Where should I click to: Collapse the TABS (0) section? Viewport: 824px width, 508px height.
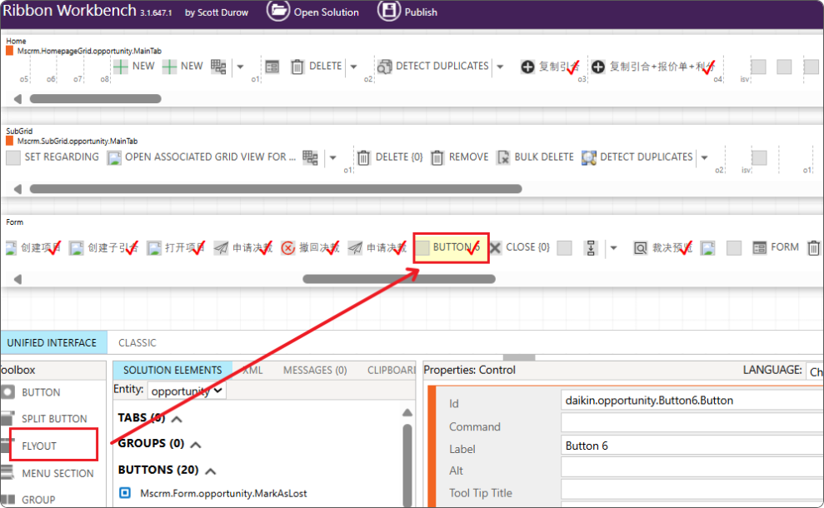click(177, 418)
